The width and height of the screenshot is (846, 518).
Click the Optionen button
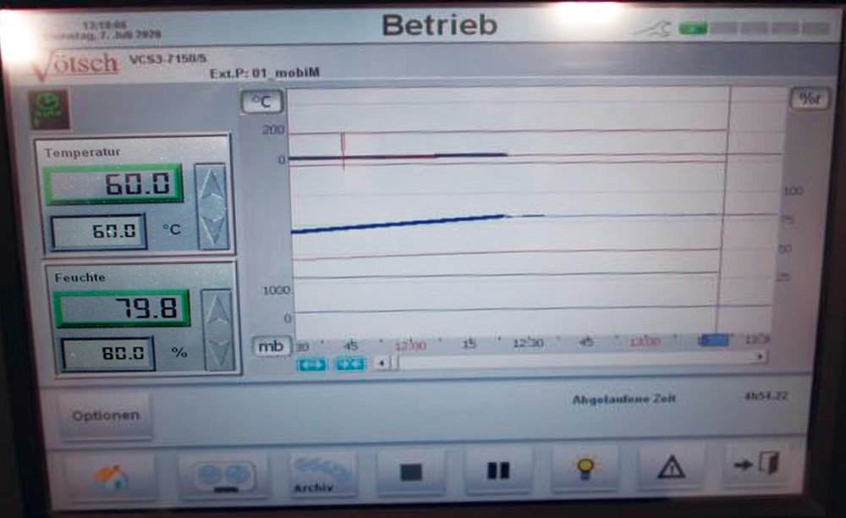point(106,416)
